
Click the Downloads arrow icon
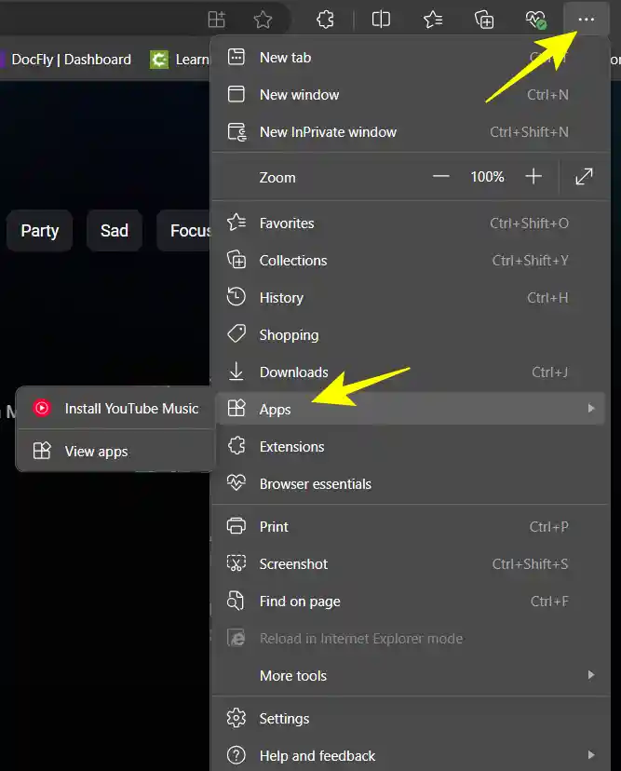[x=236, y=372]
